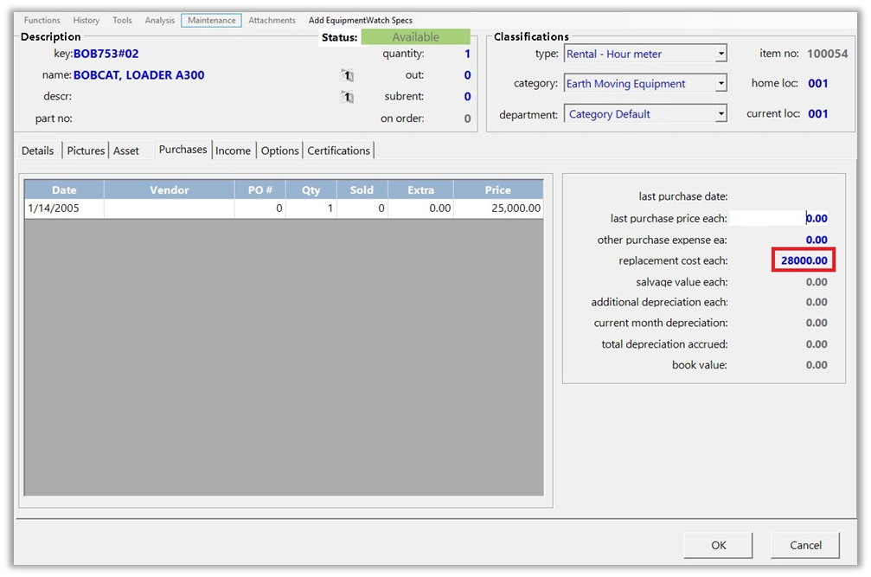This screenshot has height=577, width=871.
Task: Click the last purchase price each field
Action: 778,219
